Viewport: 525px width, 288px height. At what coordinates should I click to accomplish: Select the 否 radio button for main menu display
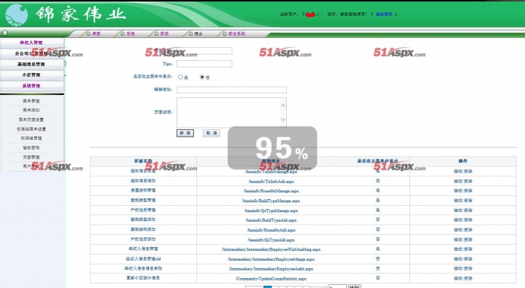202,77
